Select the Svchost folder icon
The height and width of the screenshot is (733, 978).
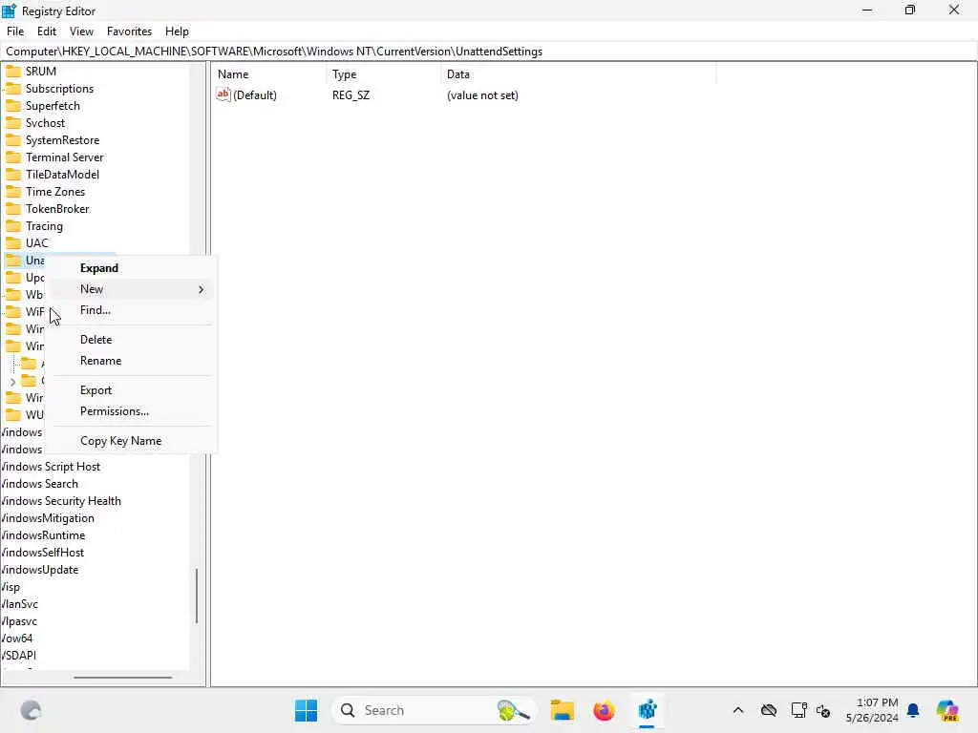13,123
